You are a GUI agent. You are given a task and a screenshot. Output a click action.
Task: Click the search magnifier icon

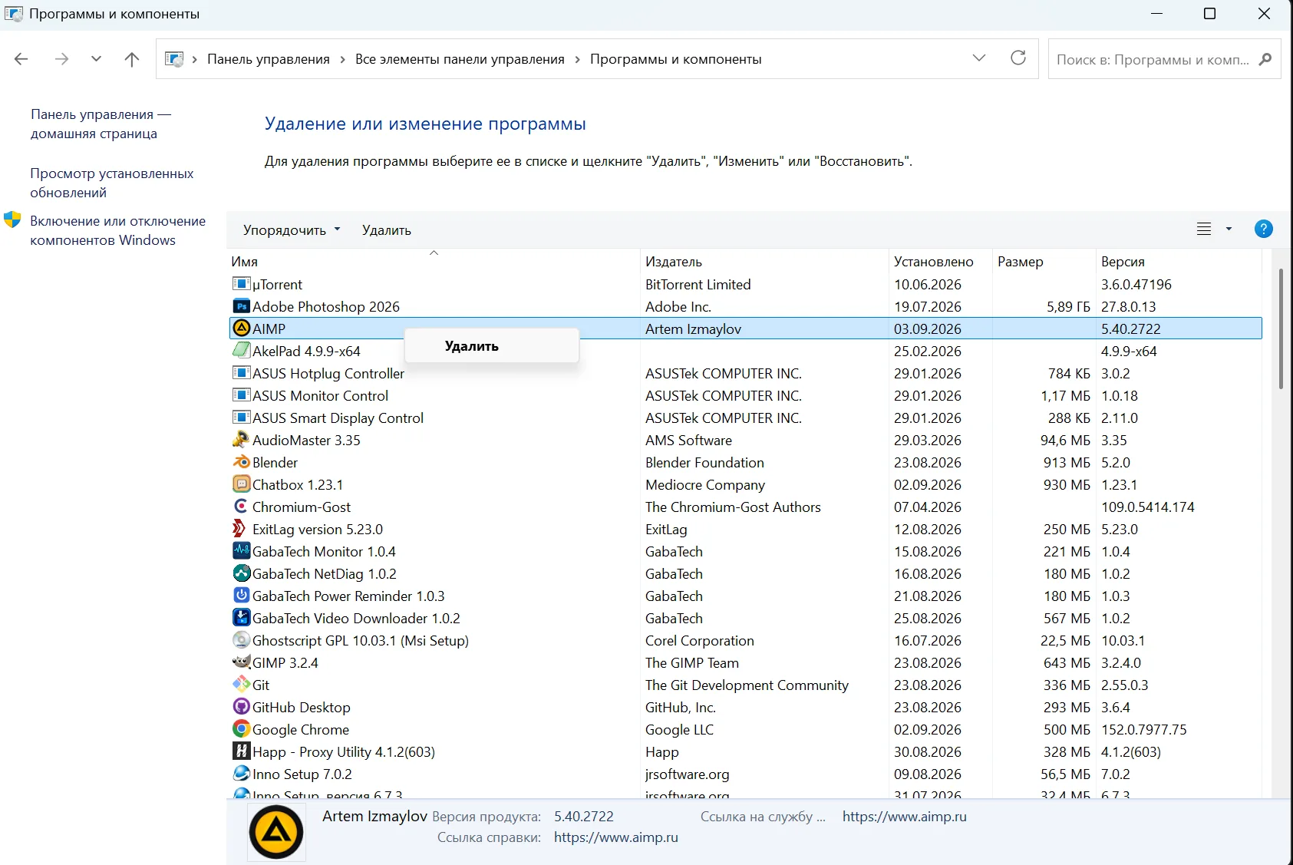(1265, 59)
